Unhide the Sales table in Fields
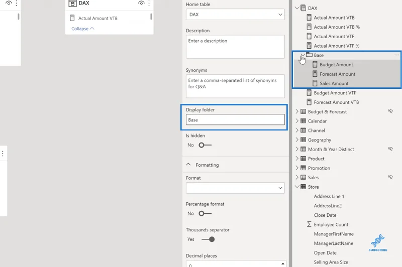 (390, 177)
